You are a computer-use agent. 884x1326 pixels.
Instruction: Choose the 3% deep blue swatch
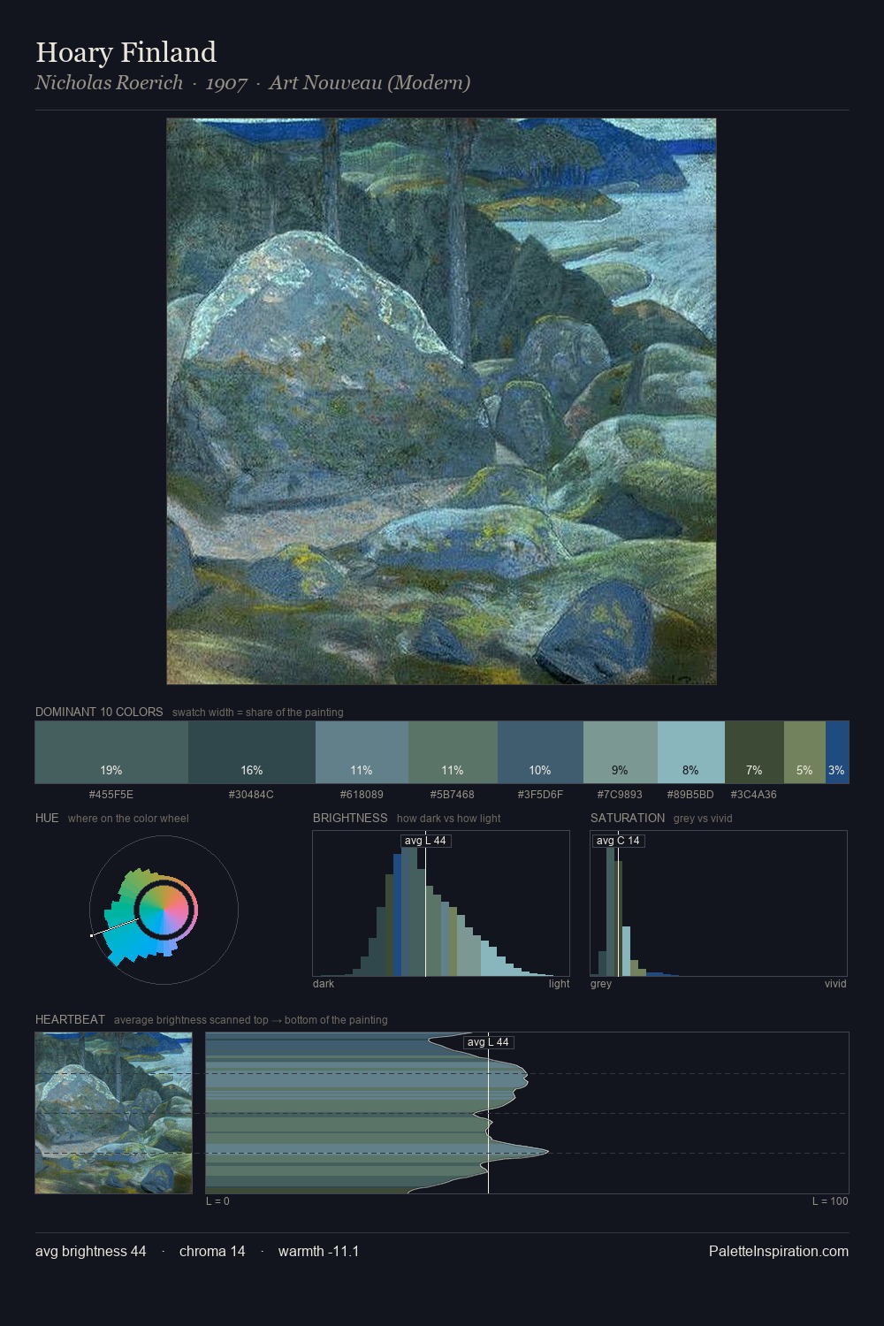[837, 752]
